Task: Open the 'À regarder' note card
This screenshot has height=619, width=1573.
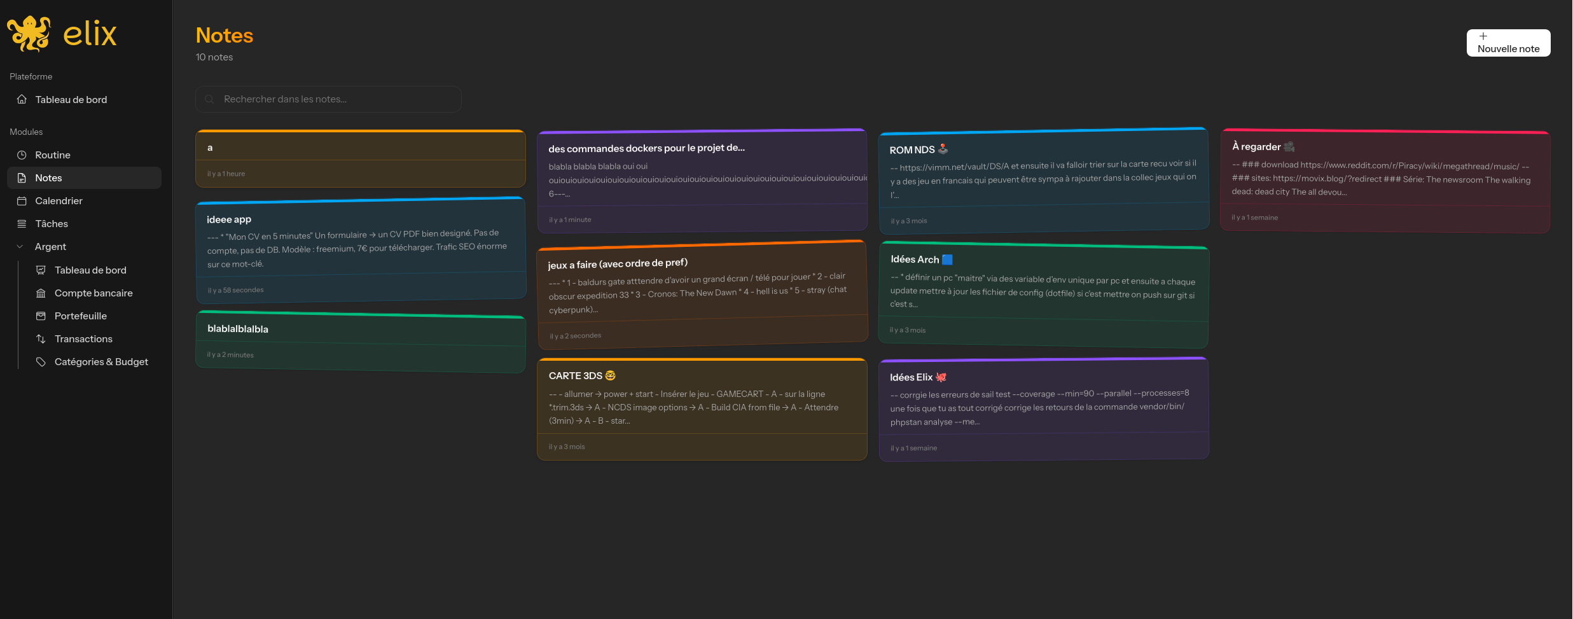Action: coord(1385,181)
